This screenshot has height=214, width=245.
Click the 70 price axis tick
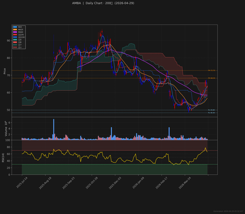[8, 75]
